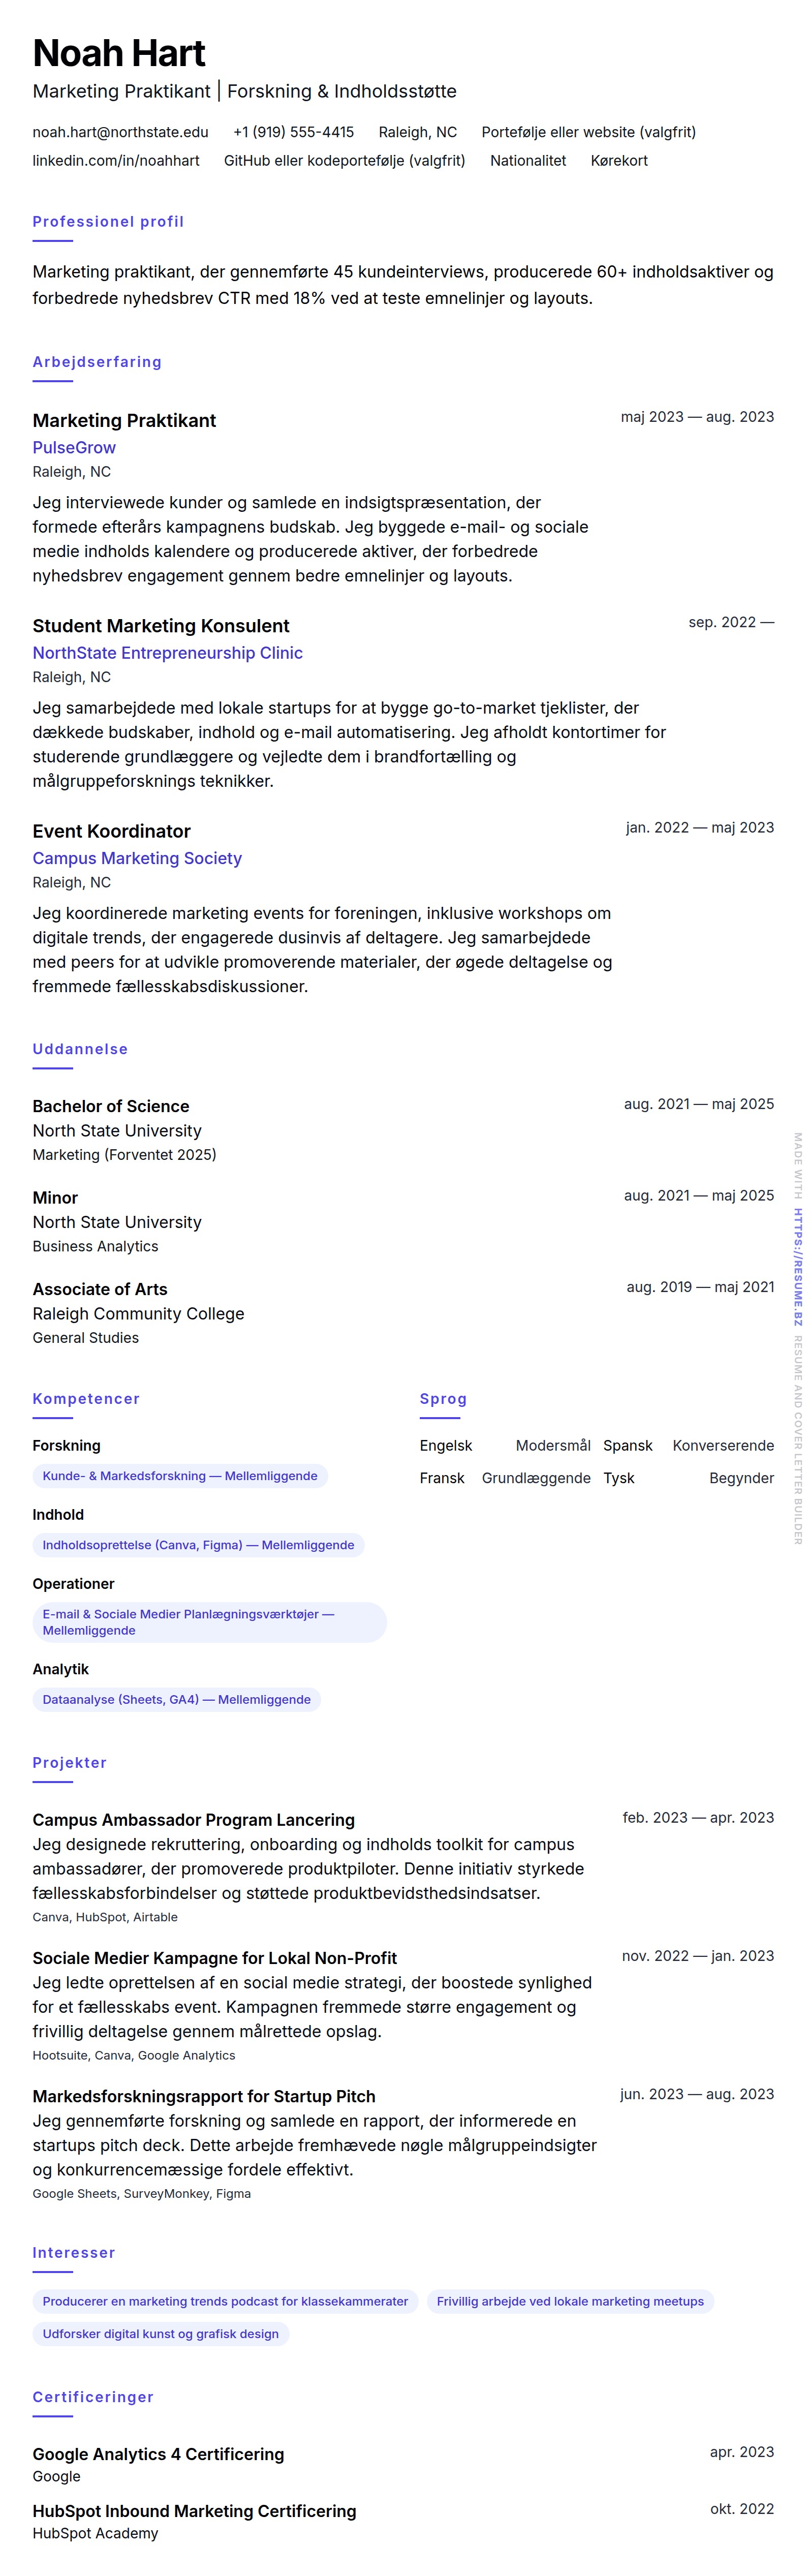Select the Campus Marketing Society employer link
Viewport: 807px width, 2576px height.
pos(137,858)
